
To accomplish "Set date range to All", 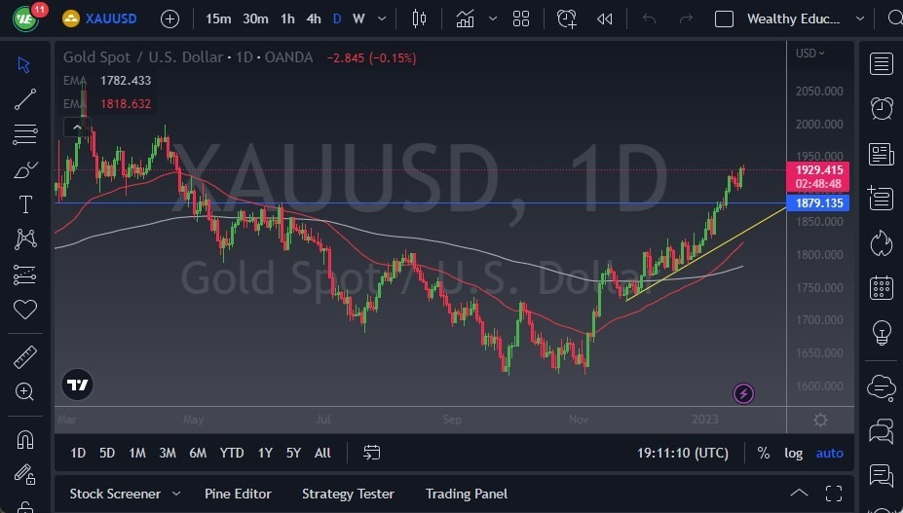I will (322, 453).
